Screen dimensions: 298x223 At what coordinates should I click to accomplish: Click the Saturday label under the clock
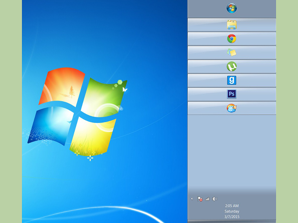coord(231,211)
